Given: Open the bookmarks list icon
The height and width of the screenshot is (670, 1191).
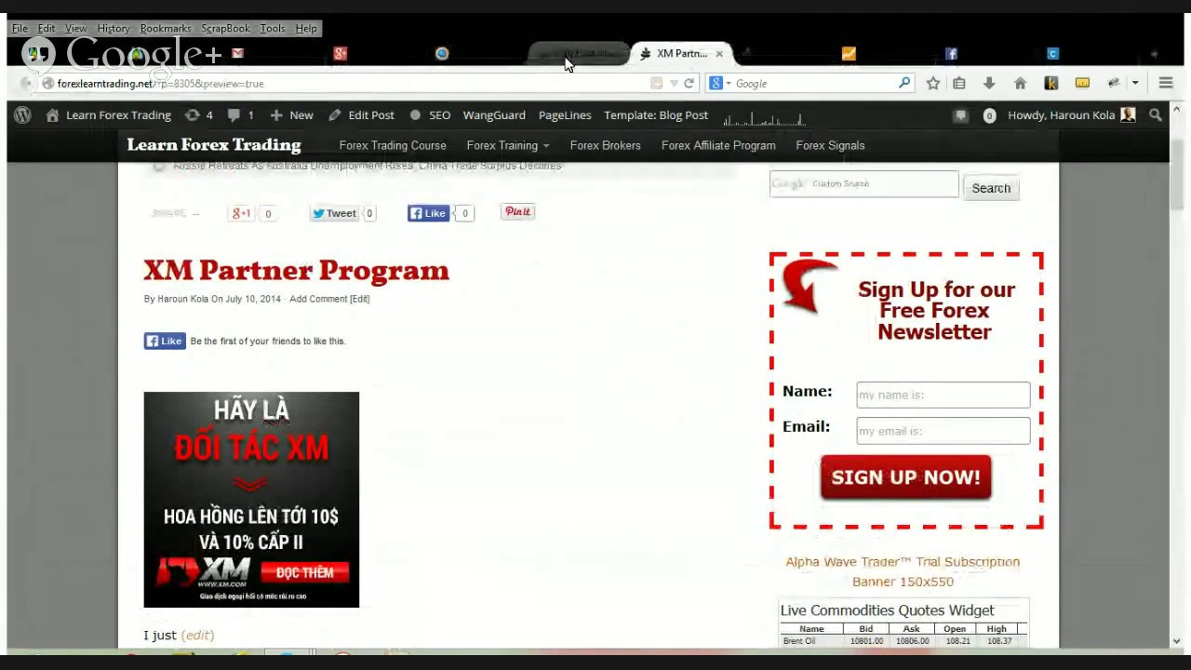Looking at the screenshot, I should coord(959,84).
